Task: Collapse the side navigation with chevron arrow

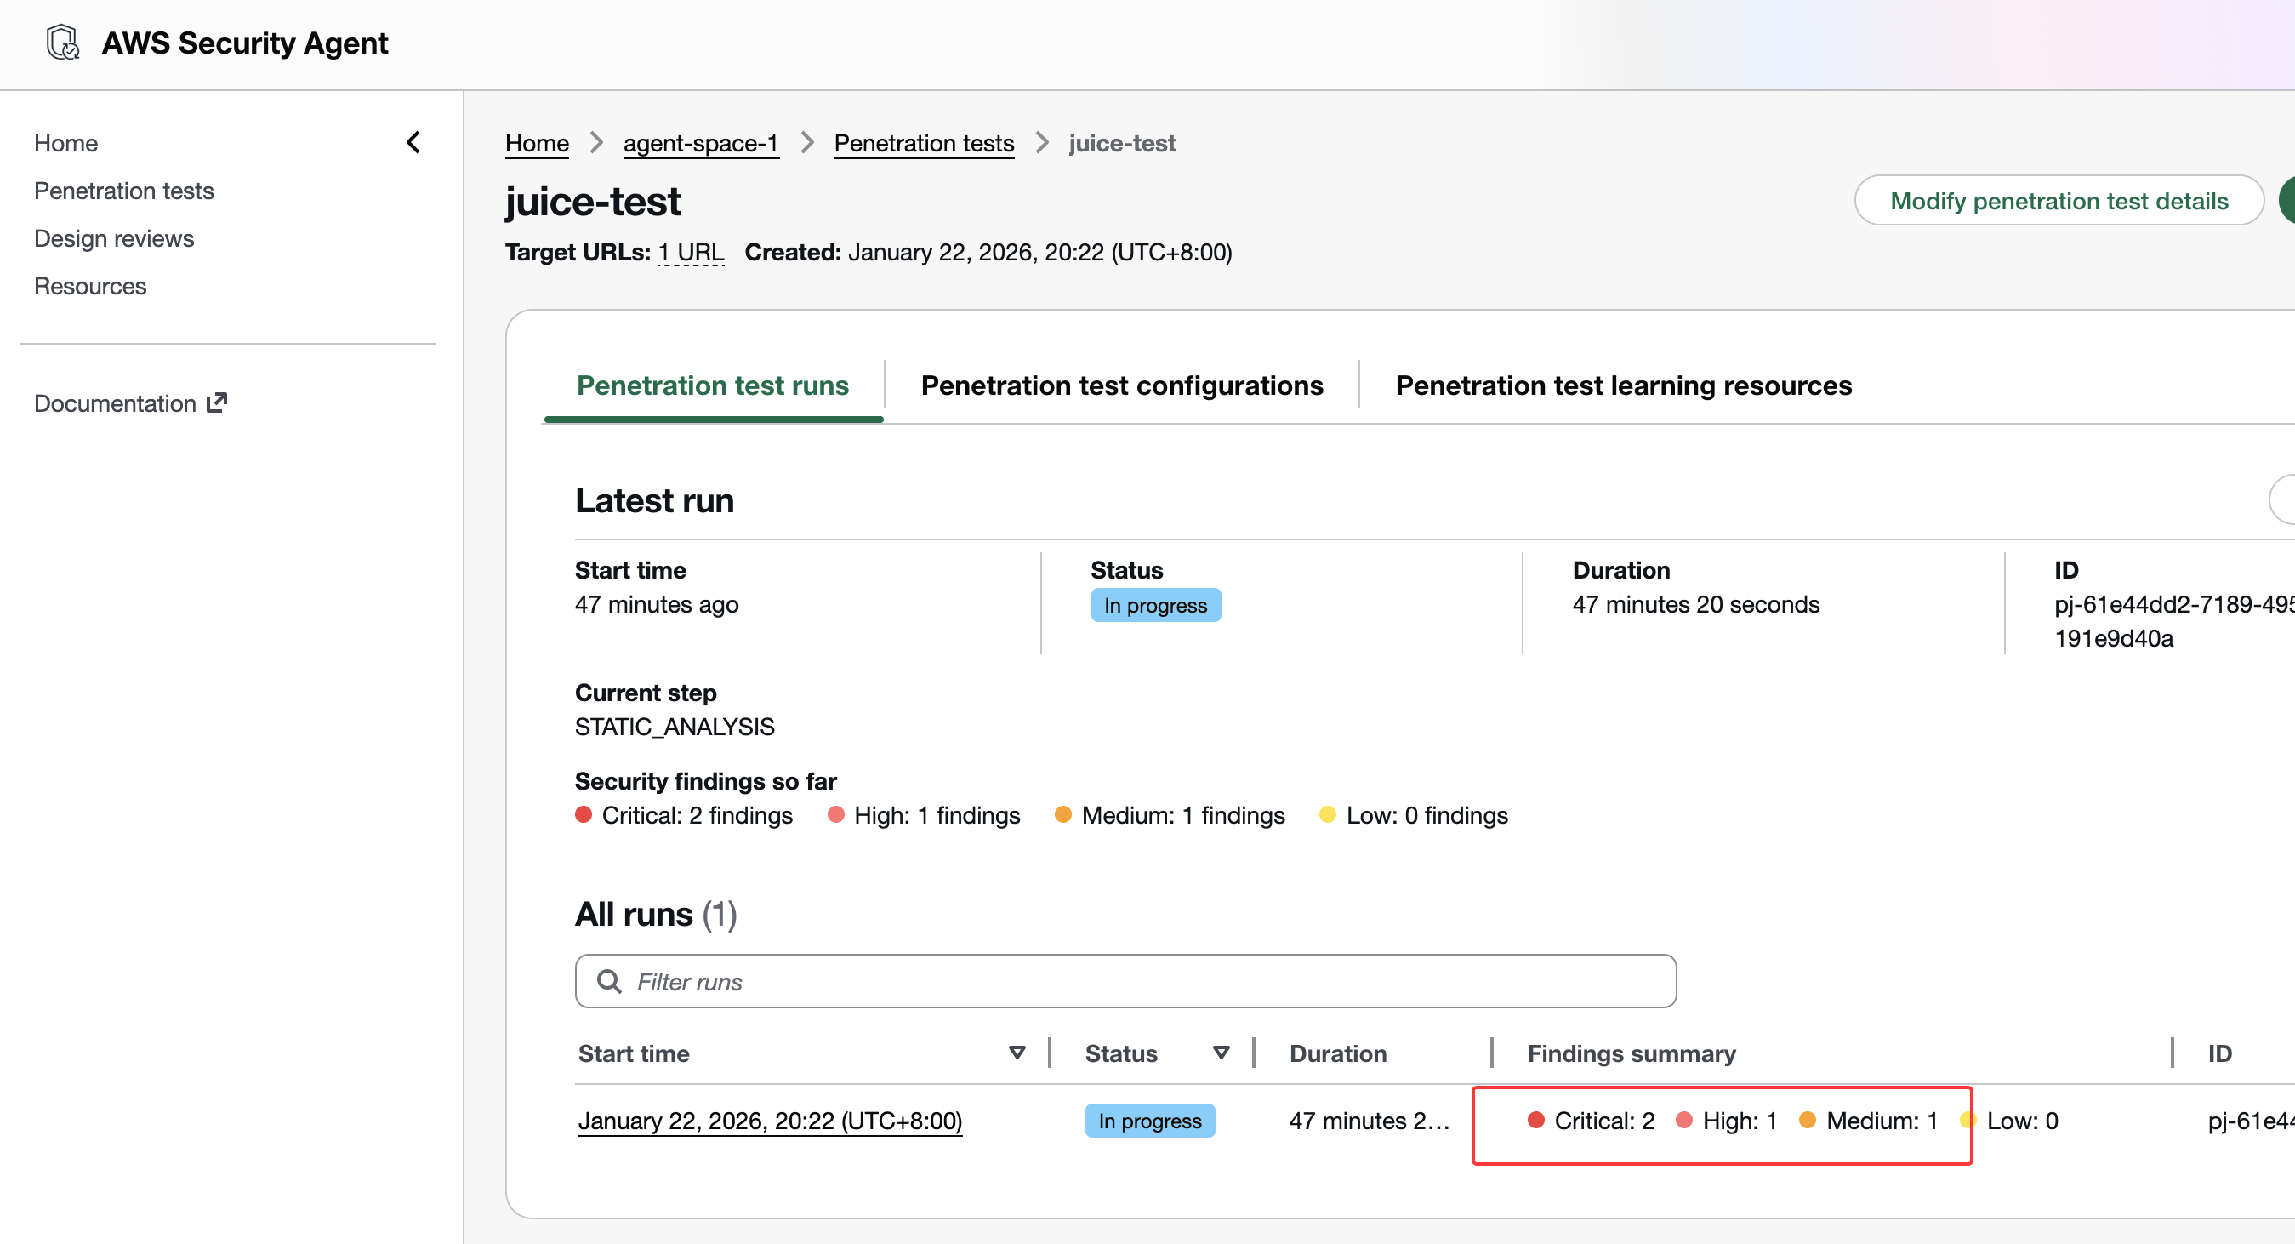Action: click(413, 143)
